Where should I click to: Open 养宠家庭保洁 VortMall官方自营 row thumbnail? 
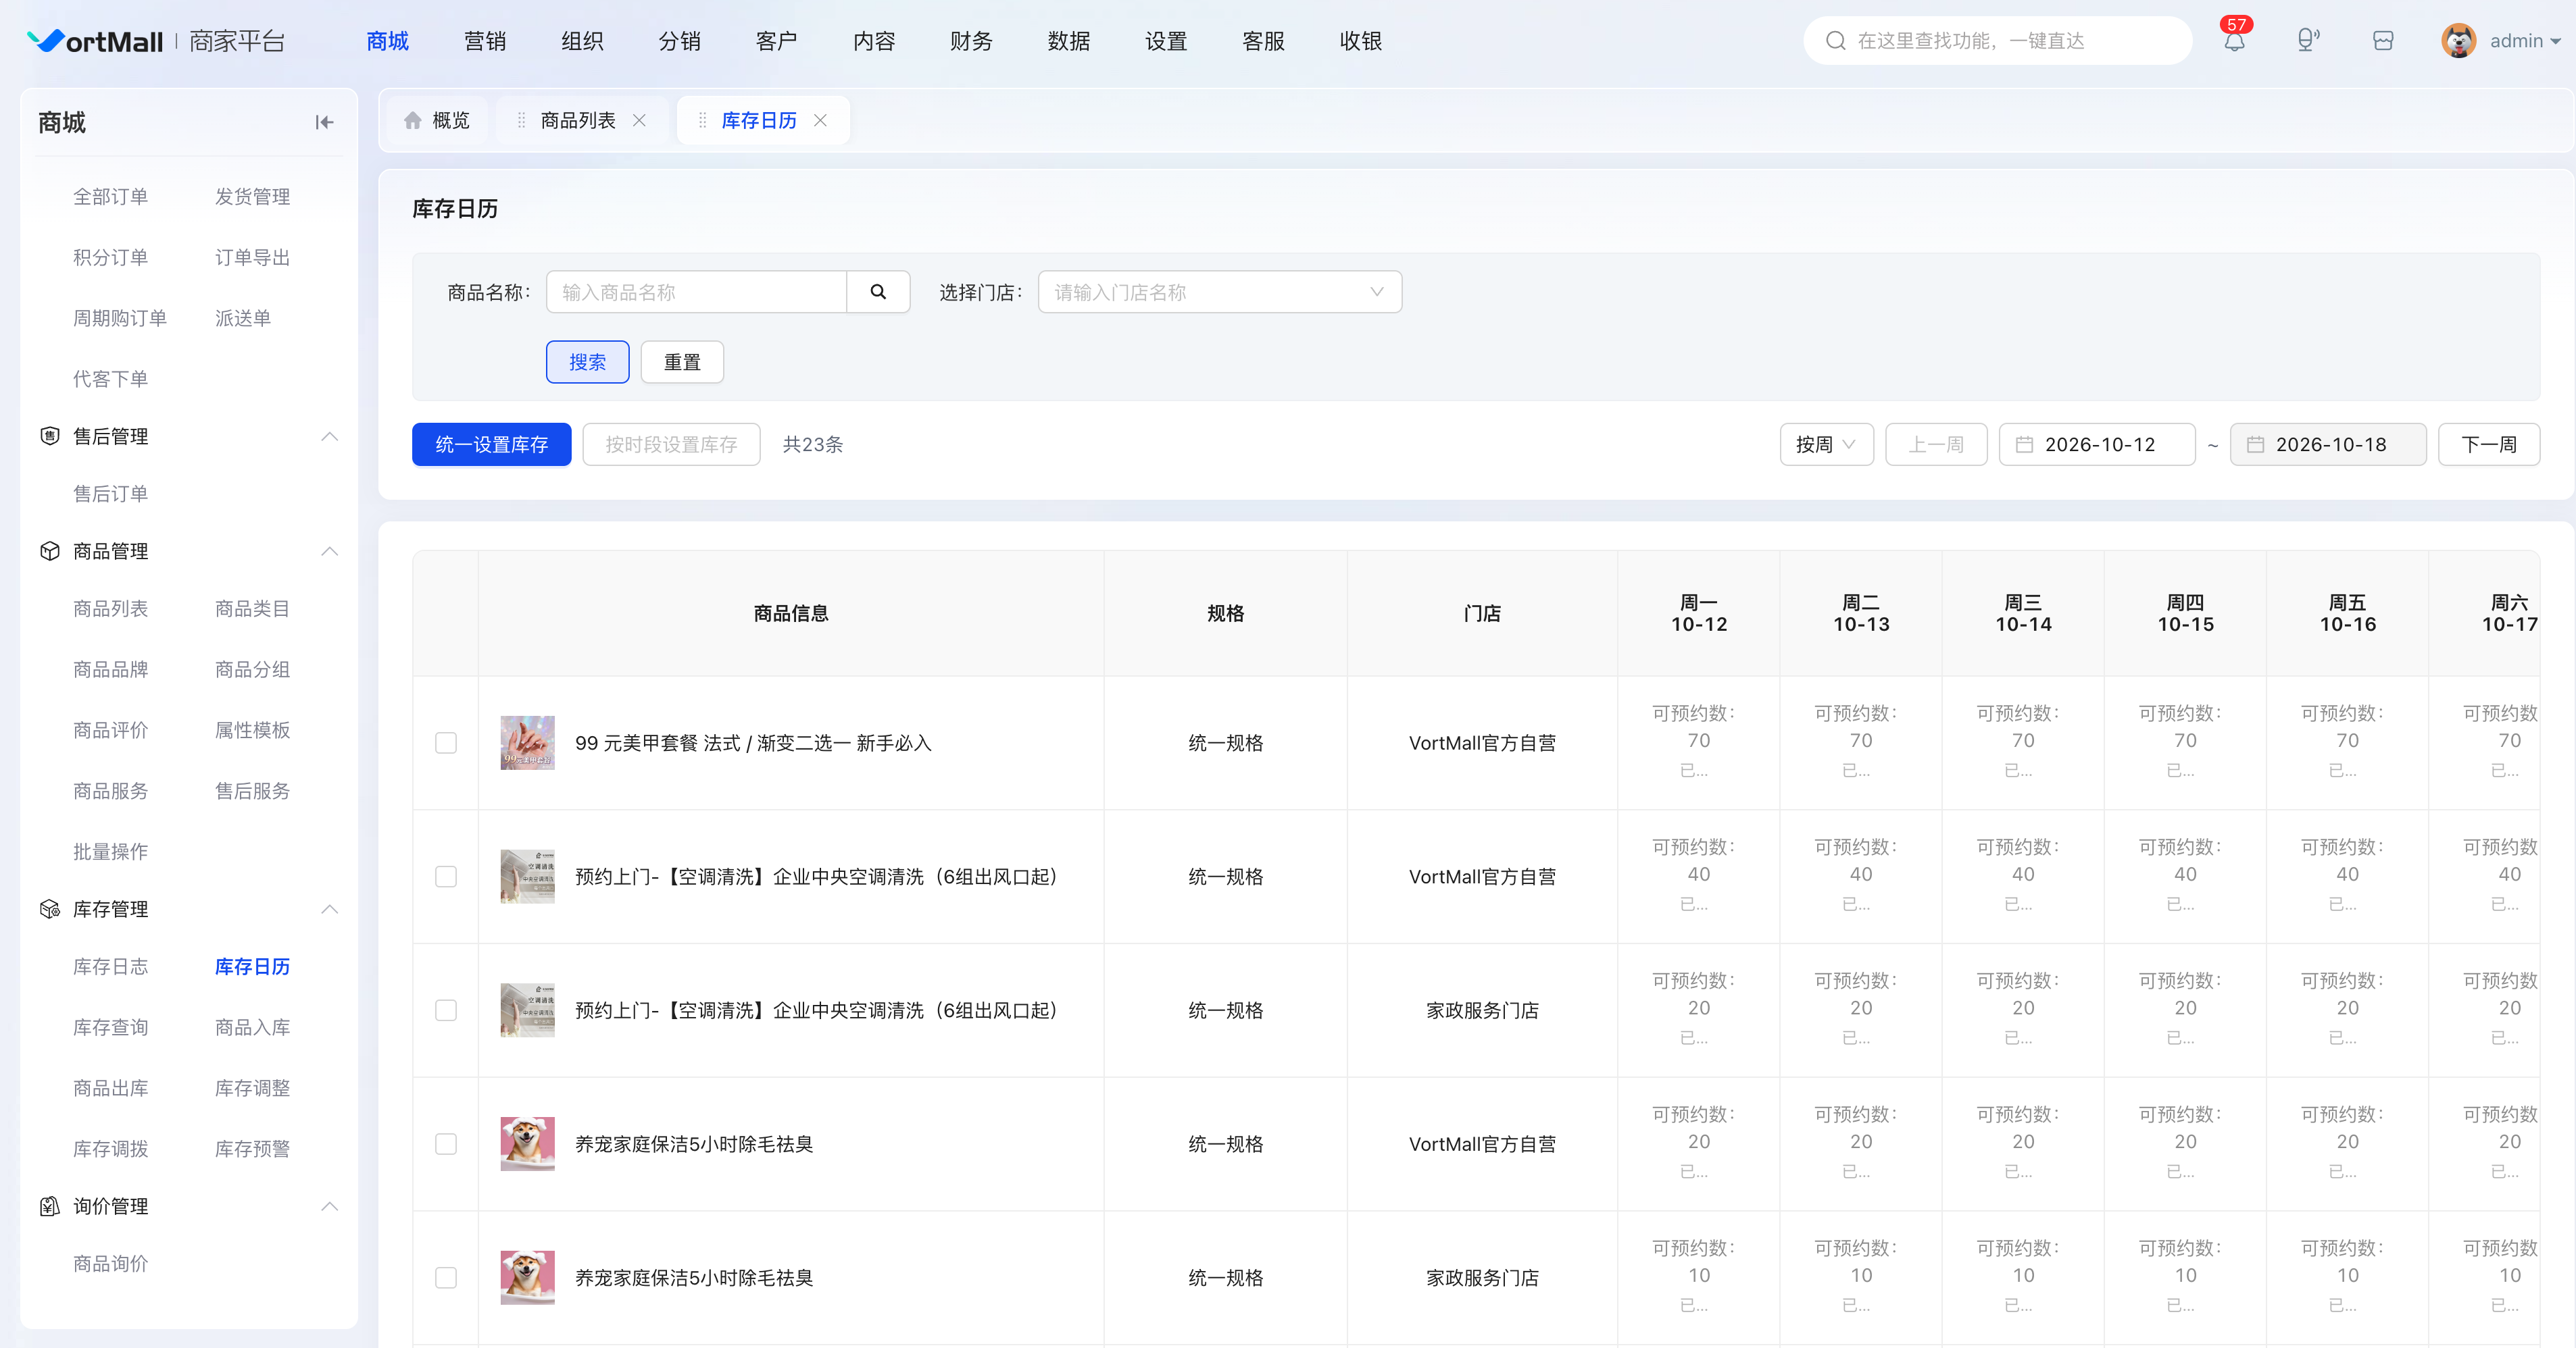527,1144
